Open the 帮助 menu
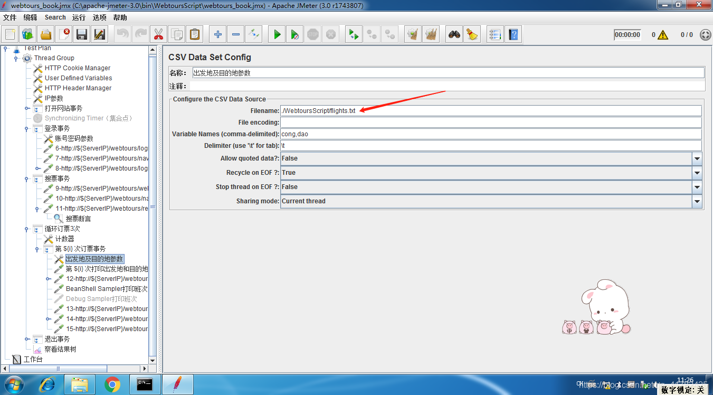This screenshot has height=395, width=713. pos(120,17)
